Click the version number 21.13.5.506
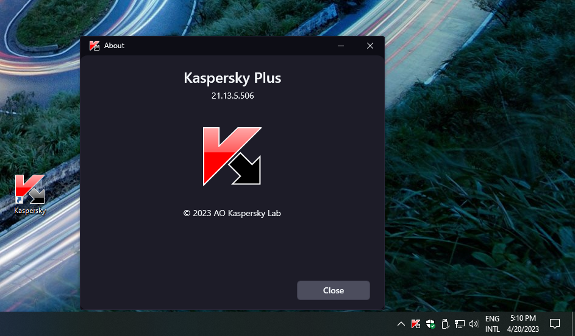Image resolution: width=575 pixels, height=336 pixels. coord(232,96)
